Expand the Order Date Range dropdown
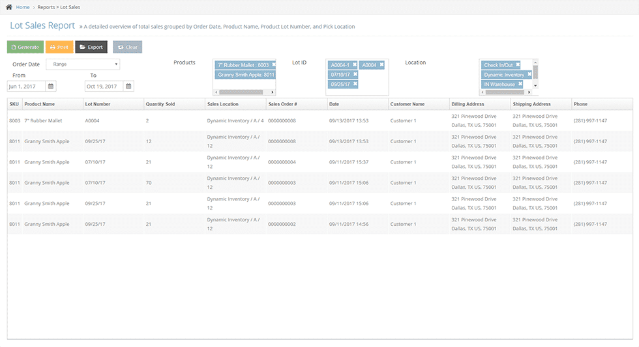 coord(83,64)
